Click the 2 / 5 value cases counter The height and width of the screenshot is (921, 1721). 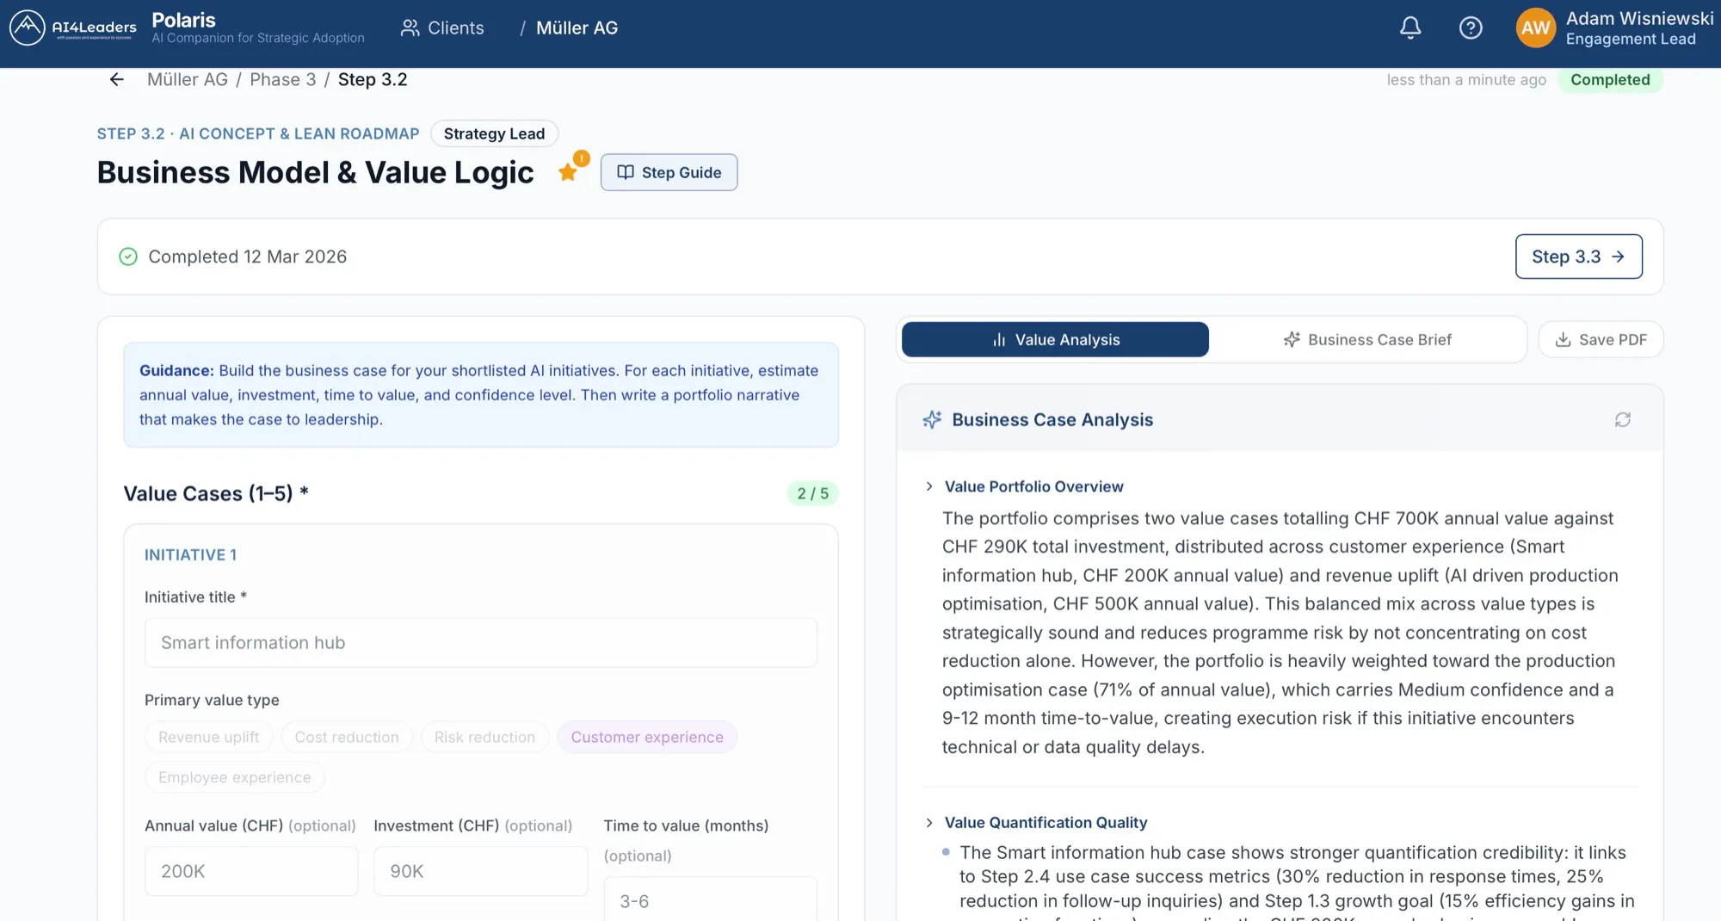tap(812, 493)
